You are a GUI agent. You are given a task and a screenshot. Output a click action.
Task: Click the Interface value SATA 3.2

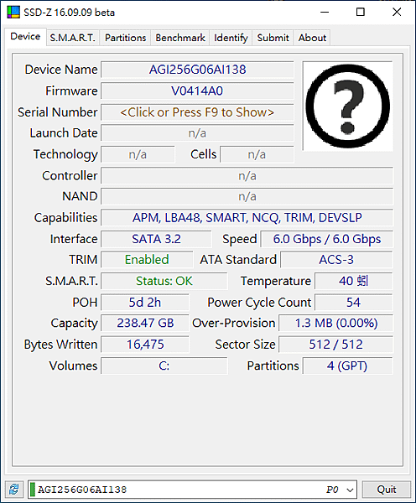156,239
